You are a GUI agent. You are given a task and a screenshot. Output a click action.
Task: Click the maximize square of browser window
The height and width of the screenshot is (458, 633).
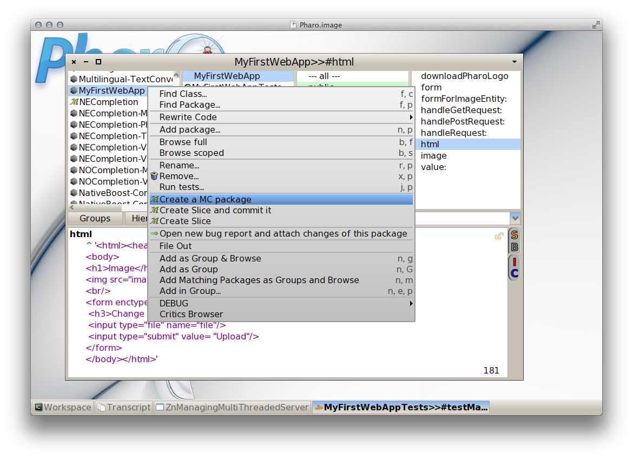pyautogui.click(x=98, y=62)
